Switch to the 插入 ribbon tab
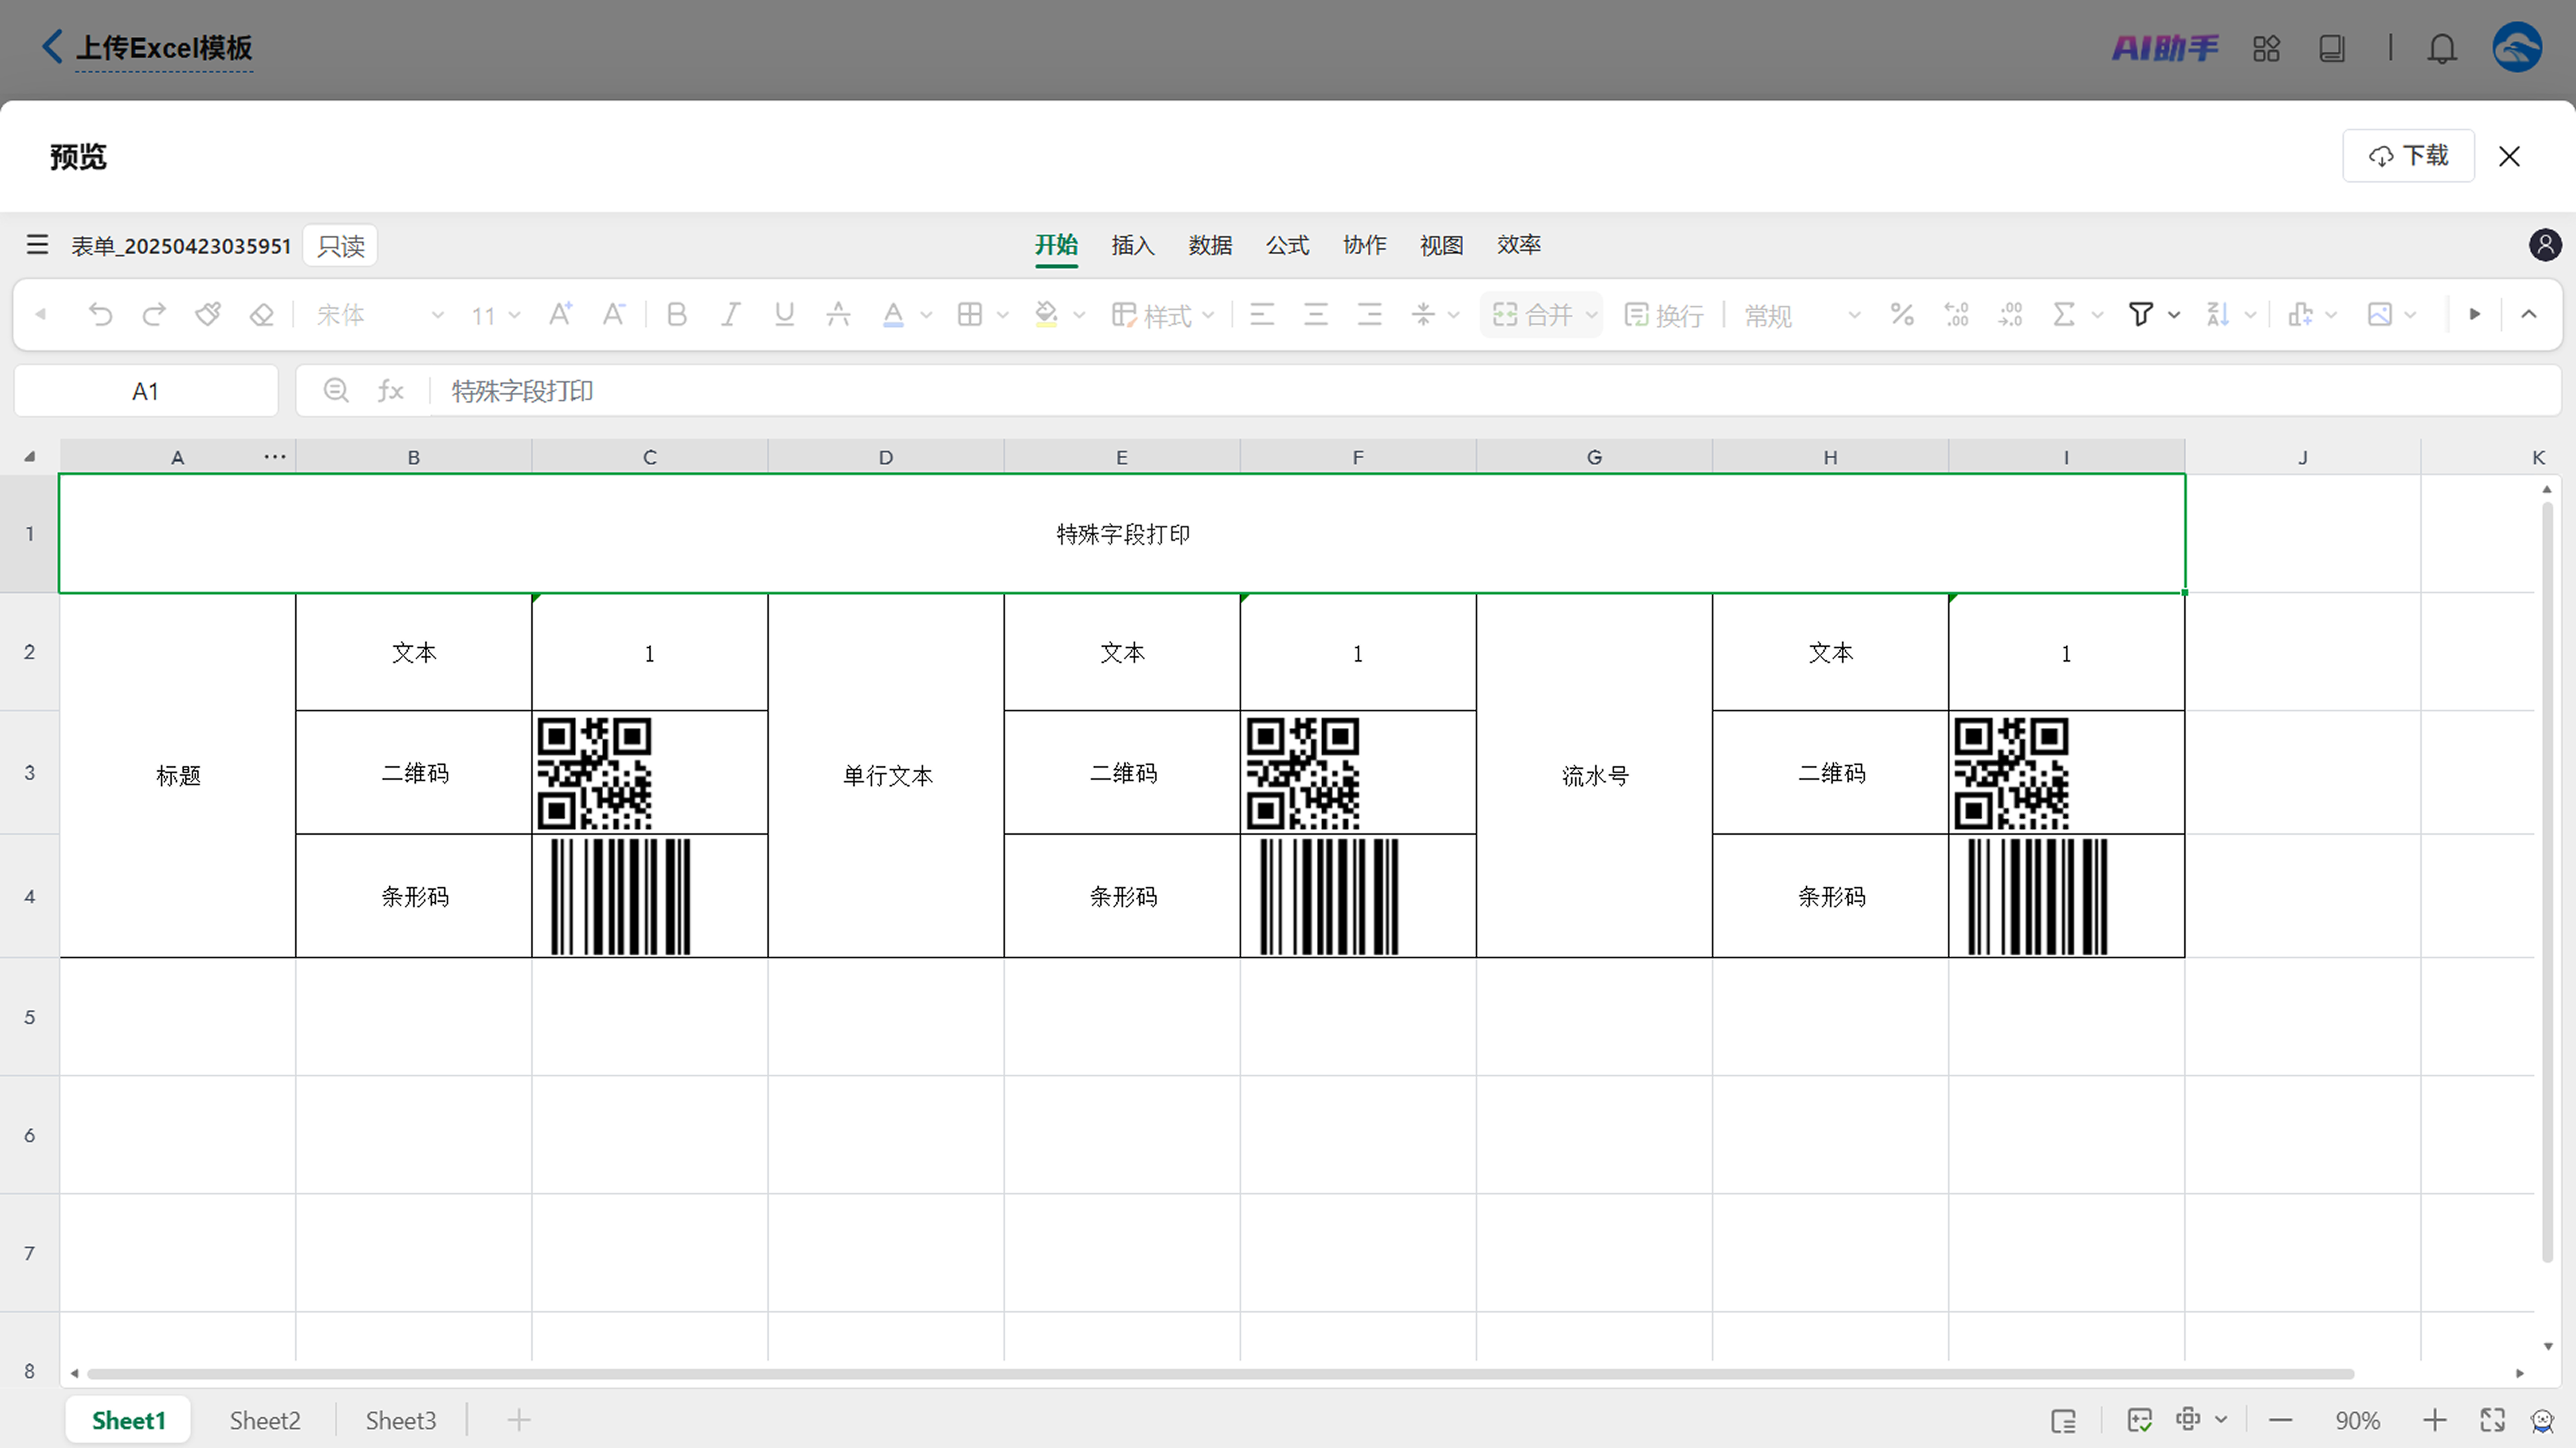Viewport: 2576px width, 1448px height. 1132,245
